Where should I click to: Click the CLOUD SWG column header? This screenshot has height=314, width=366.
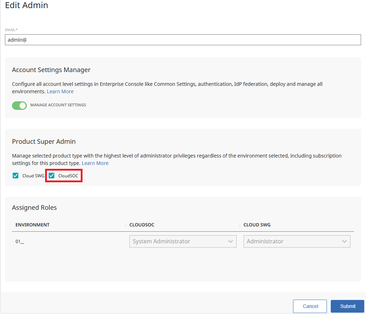pyautogui.click(x=257, y=225)
